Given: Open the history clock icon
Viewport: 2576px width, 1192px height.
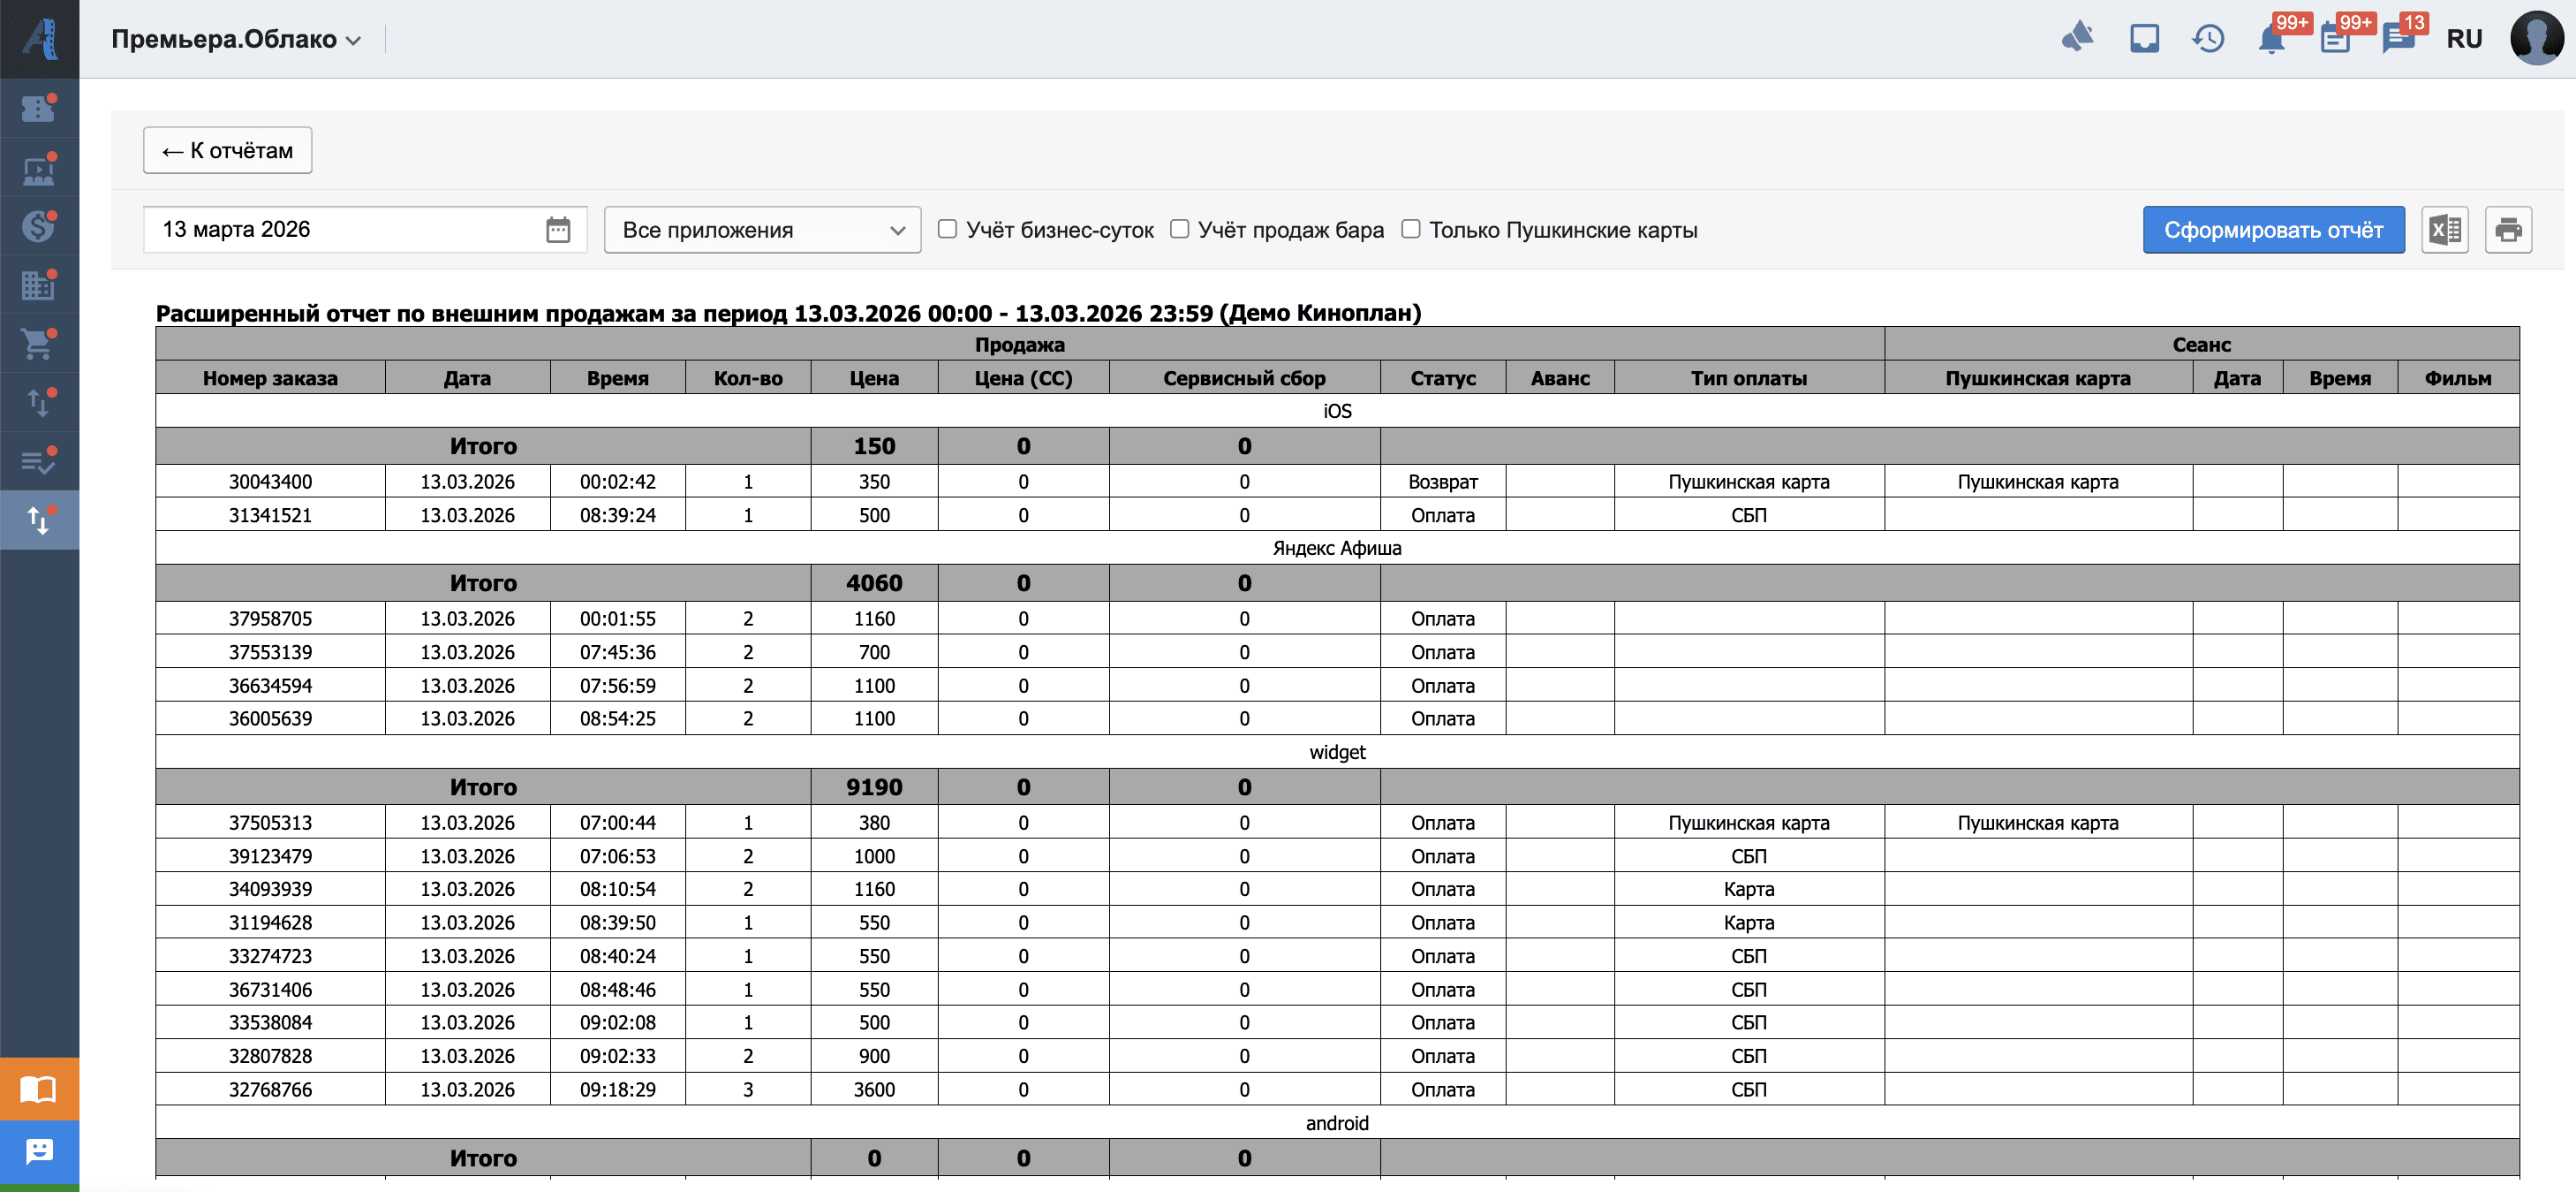Looking at the screenshot, I should tap(2208, 39).
